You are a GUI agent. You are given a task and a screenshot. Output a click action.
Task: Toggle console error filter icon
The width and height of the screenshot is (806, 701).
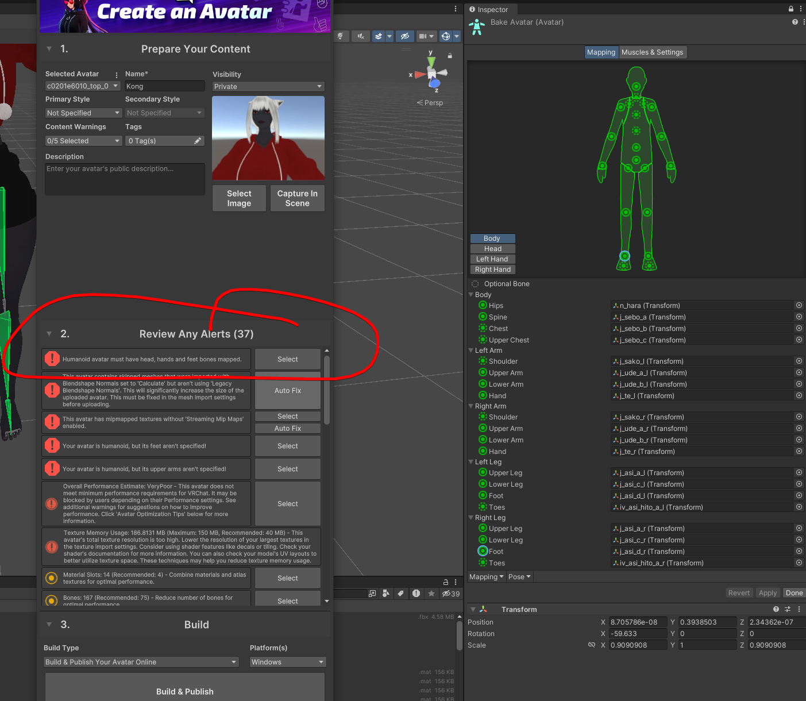pos(416,594)
